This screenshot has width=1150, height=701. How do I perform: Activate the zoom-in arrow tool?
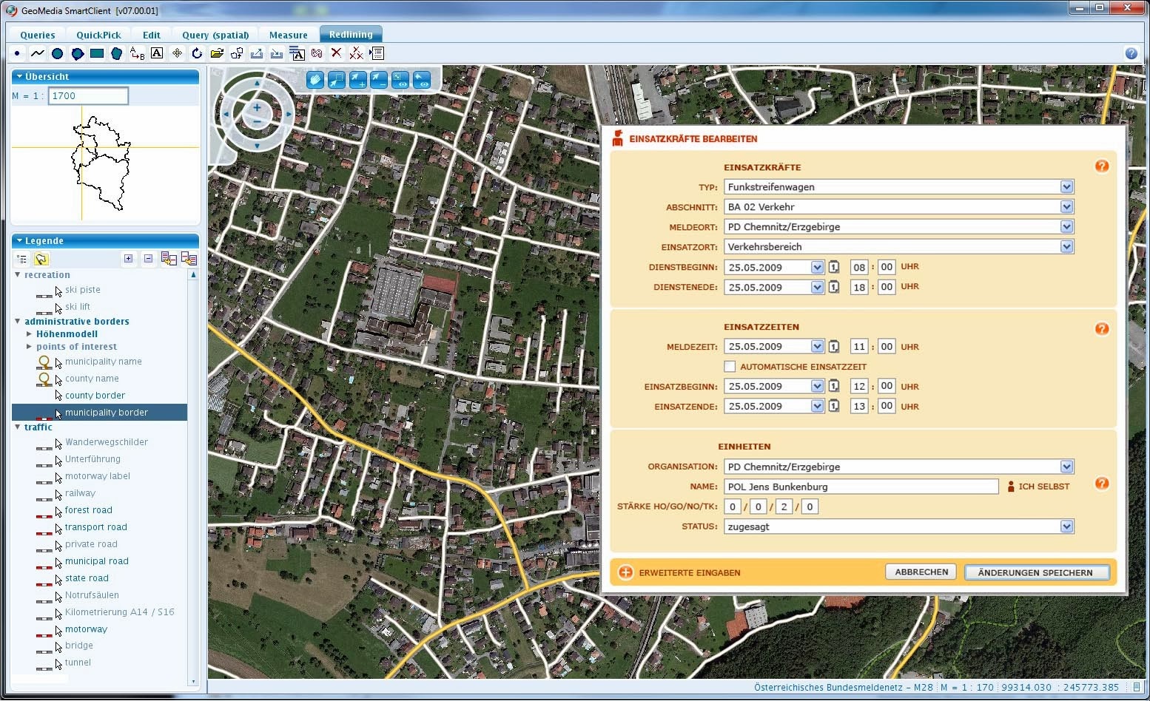pyautogui.click(x=357, y=79)
